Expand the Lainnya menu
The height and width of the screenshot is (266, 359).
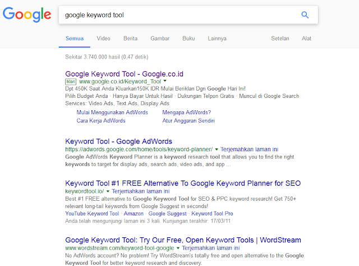(x=217, y=38)
